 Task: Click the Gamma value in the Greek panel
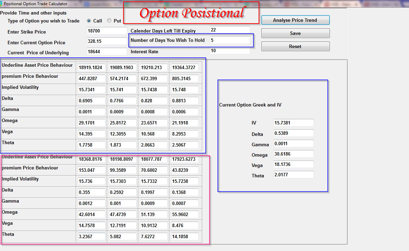click(x=293, y=143)
